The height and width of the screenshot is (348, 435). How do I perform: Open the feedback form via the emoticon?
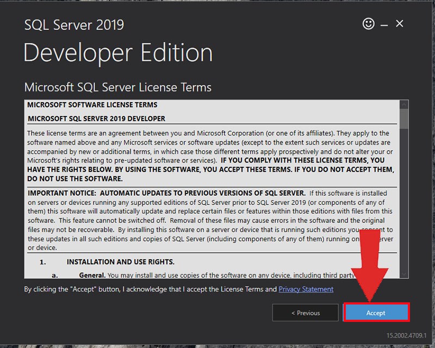369,24
